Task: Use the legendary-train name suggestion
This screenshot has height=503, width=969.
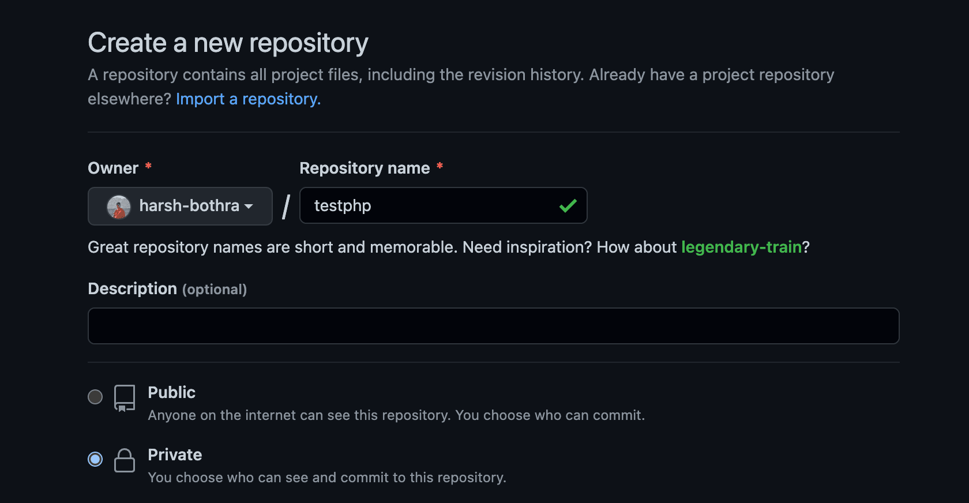Action: (741, 247)
